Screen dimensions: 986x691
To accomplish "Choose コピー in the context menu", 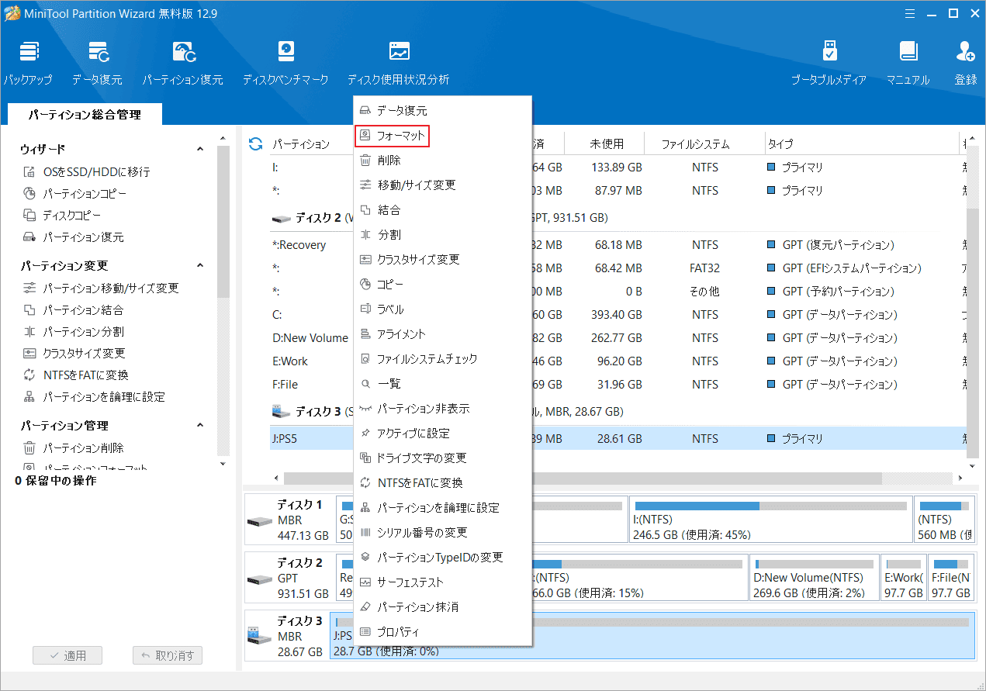I will pos(442,285).
